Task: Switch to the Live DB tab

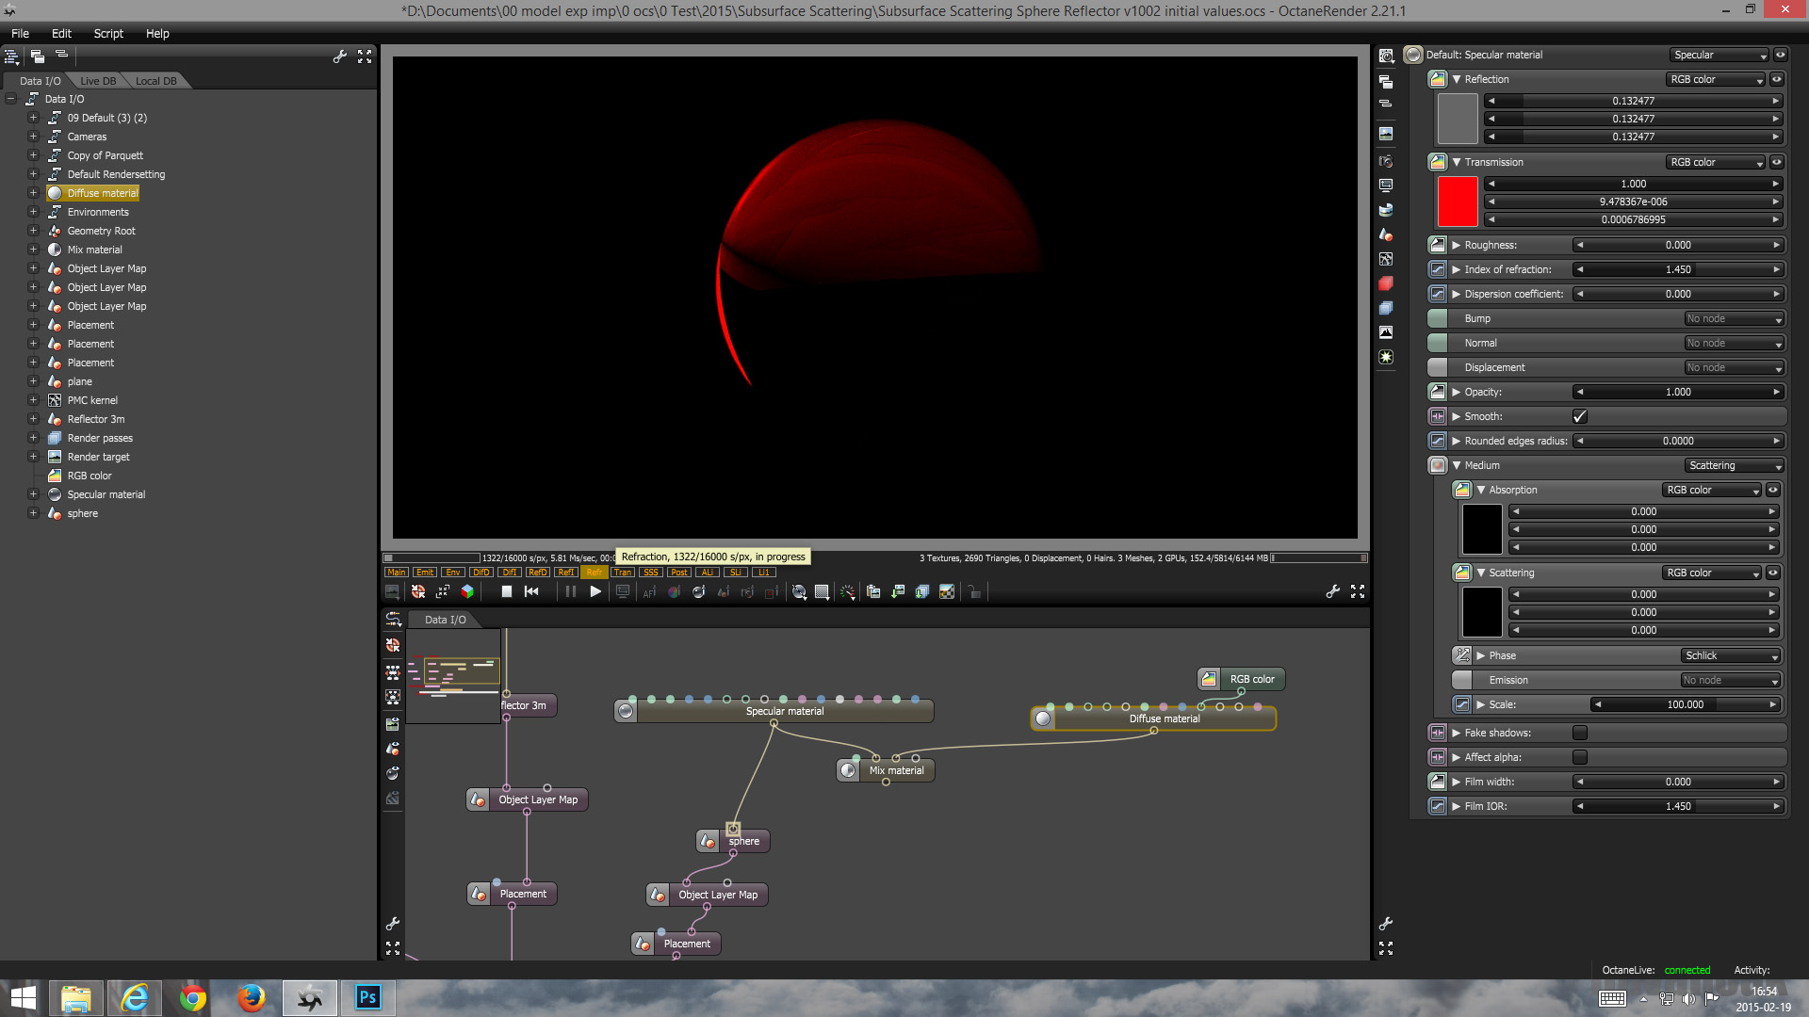Action: 98,81
